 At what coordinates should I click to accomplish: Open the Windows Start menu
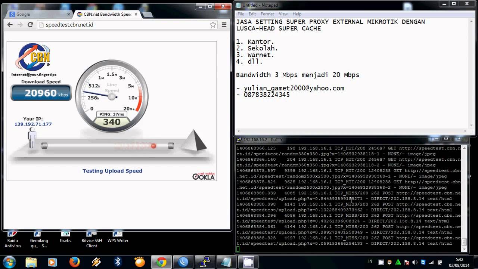(x=9, y=262)
